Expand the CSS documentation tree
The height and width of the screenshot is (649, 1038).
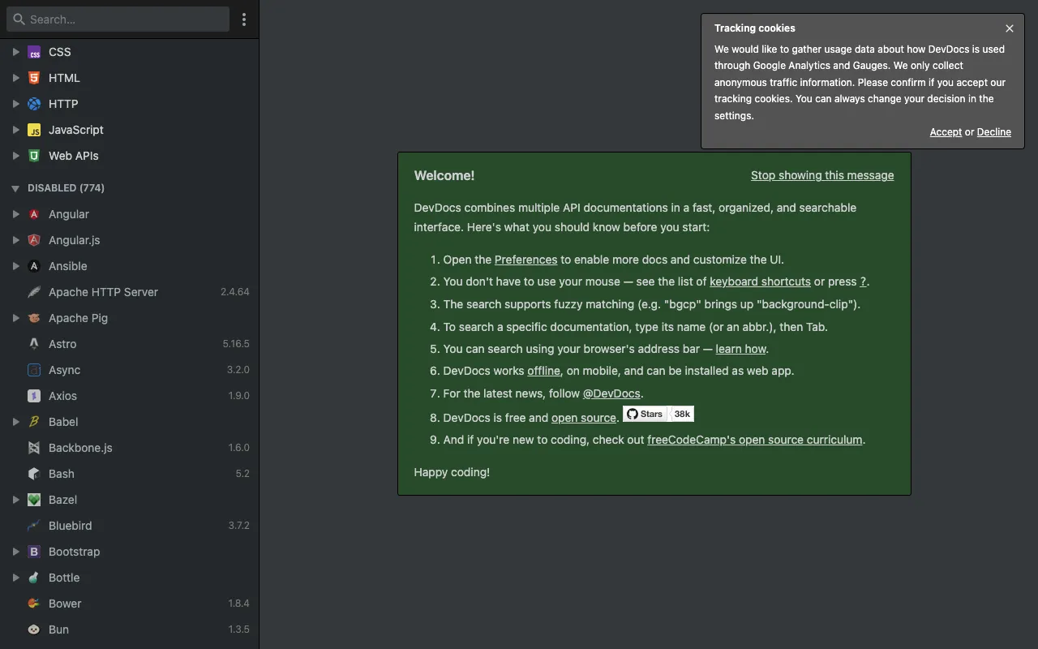tap(15, 52)
